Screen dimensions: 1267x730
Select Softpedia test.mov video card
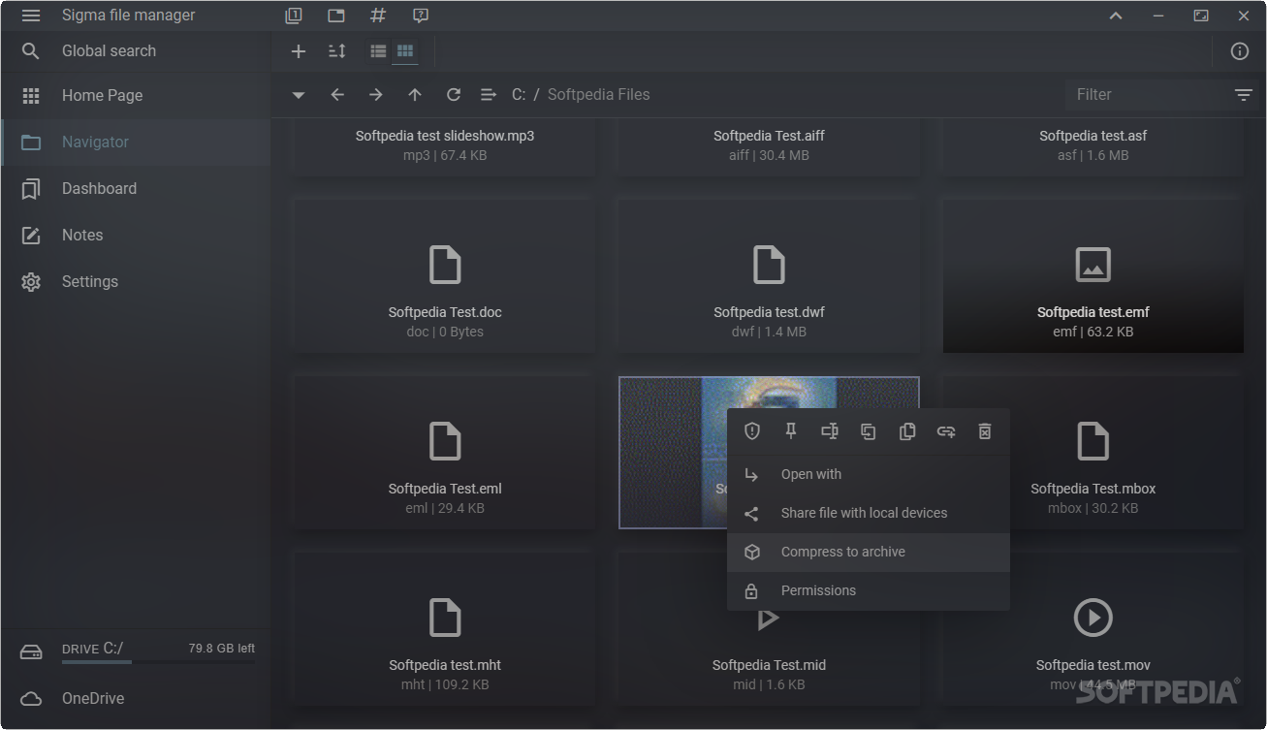[1093, 629]
